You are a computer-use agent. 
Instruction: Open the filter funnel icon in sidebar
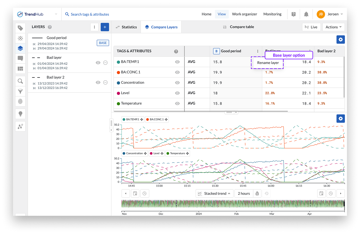(20, 91)
